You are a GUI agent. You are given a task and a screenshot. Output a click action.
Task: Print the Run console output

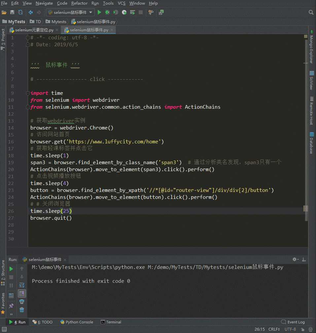22,302
